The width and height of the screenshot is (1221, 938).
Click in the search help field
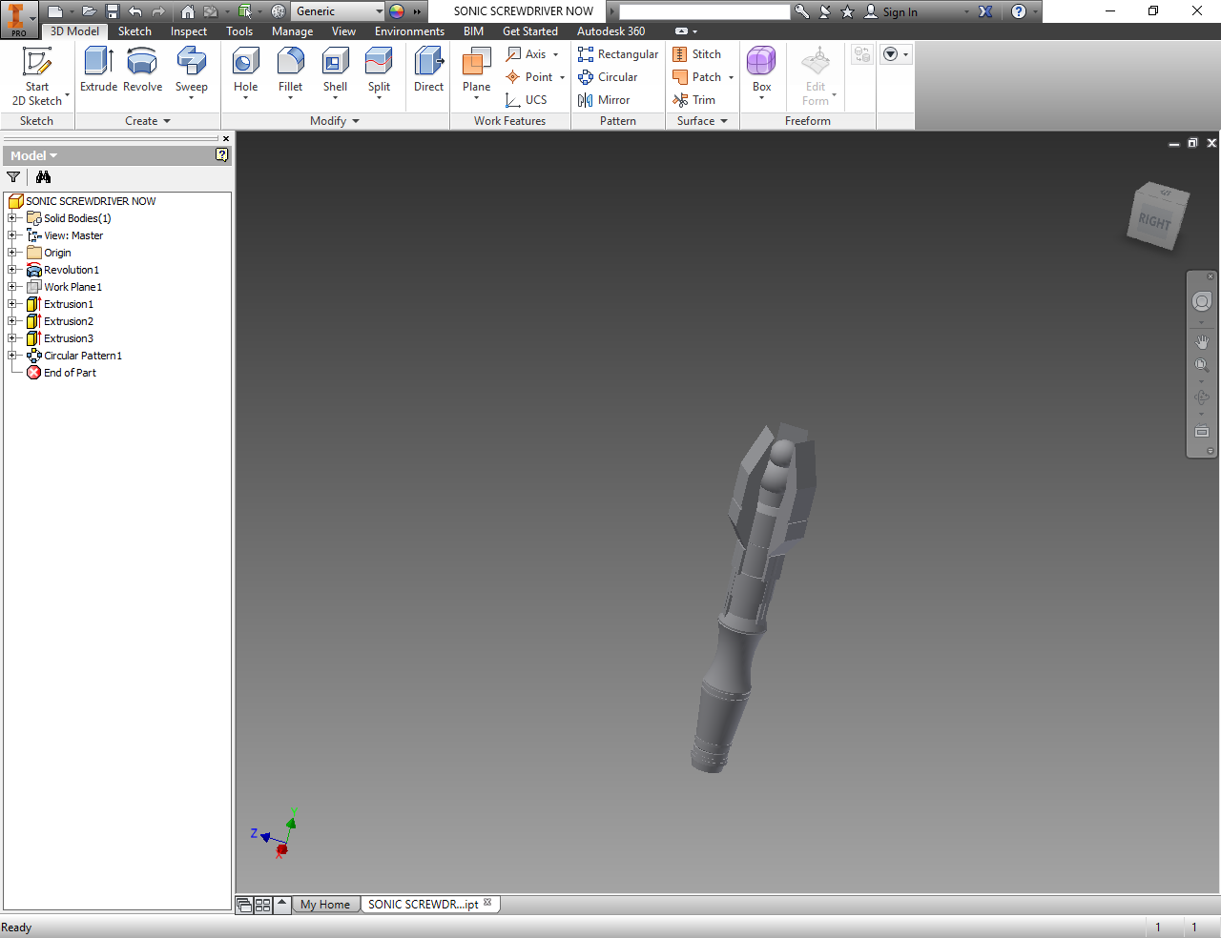[x=704, y=11]
